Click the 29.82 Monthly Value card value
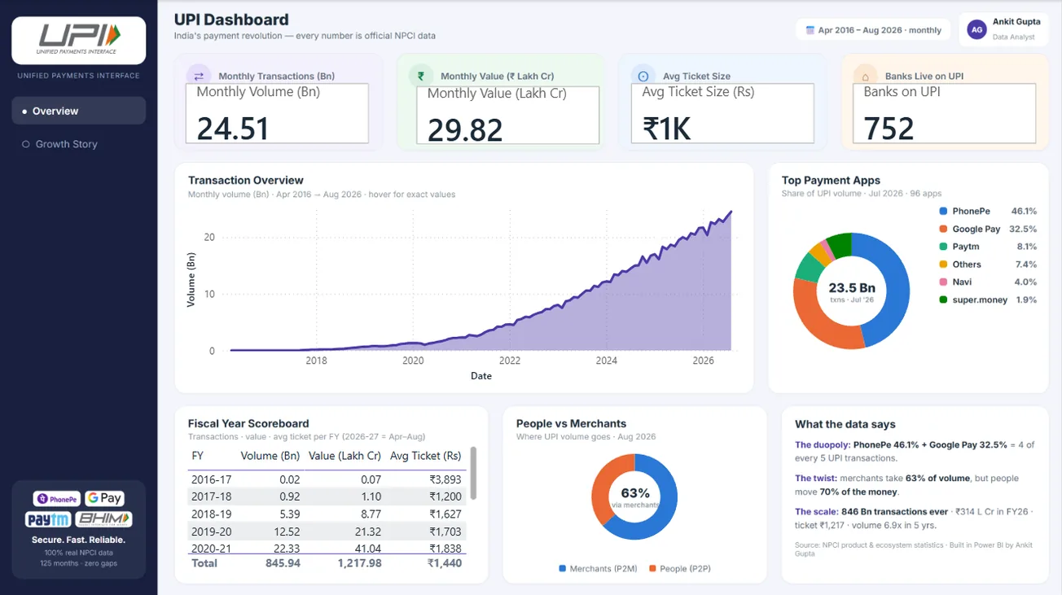 coord(465,130)
